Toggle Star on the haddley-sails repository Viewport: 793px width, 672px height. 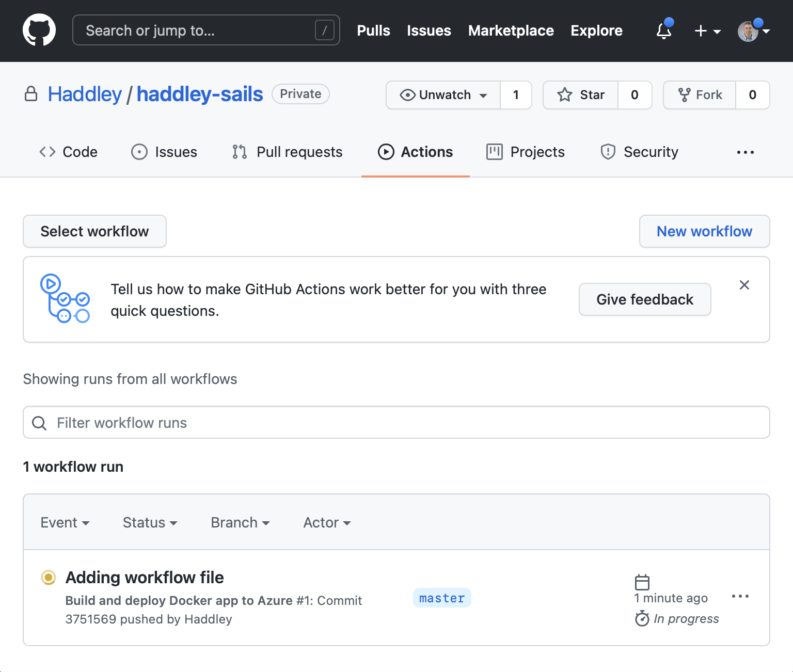pos(581,95)
